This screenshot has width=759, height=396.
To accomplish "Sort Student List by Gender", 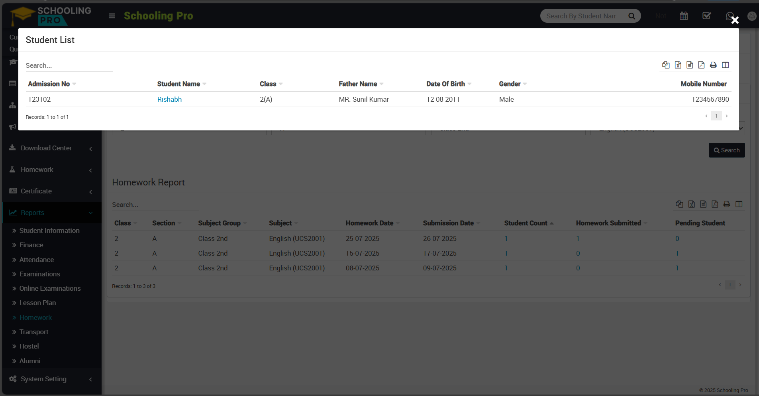I will point(513,84).
